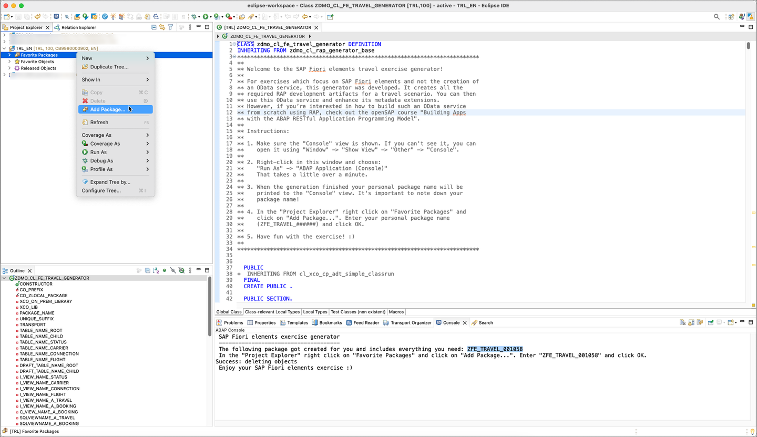Click the Outline collapse all icon
757x437 pixels.
[148, 271]
